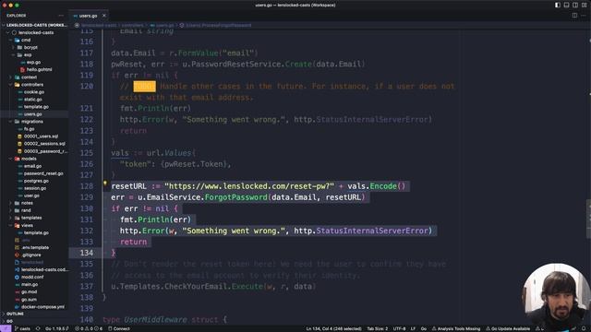
Task: Select users.go in the explorer tree
Action: 33,114
